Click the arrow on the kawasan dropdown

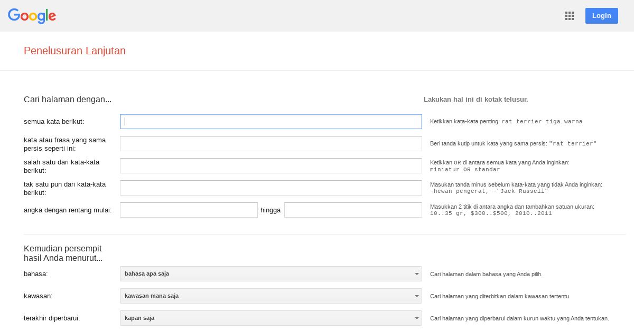417,296
